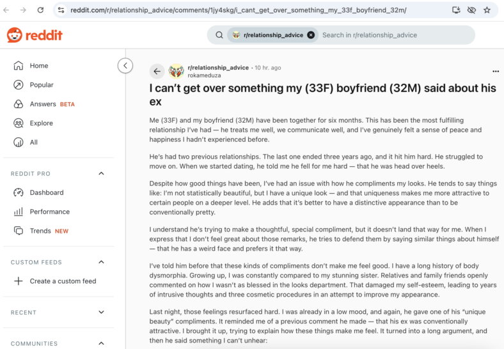Remove the r/relationship_advice search filter
The width and height of the screenshot is (504, 349).
coord(311,35)
